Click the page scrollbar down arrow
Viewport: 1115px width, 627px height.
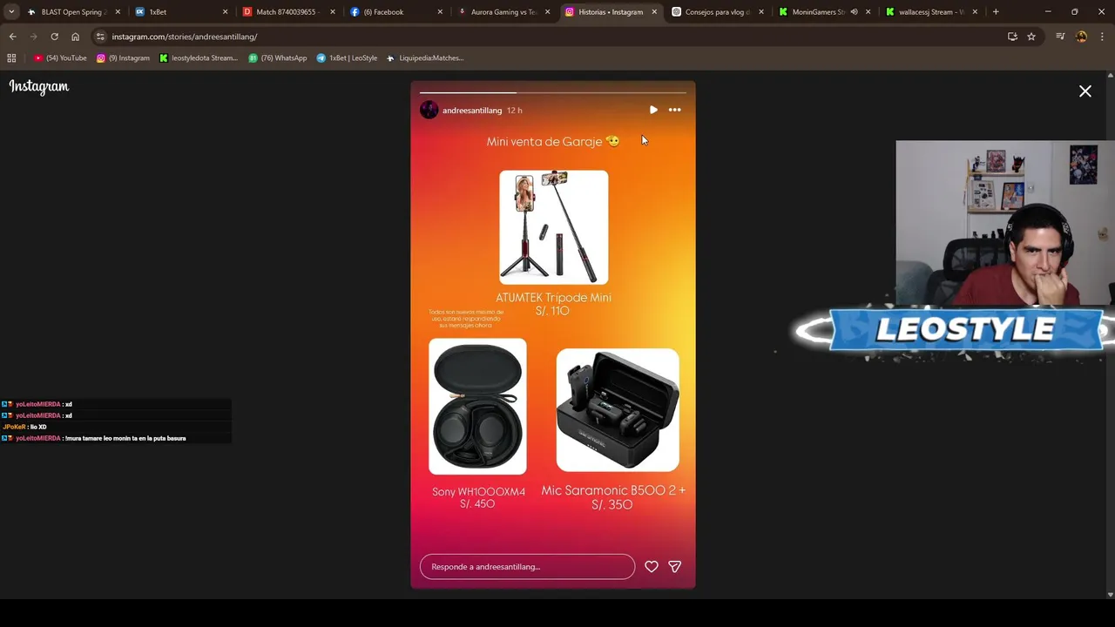1110,594
